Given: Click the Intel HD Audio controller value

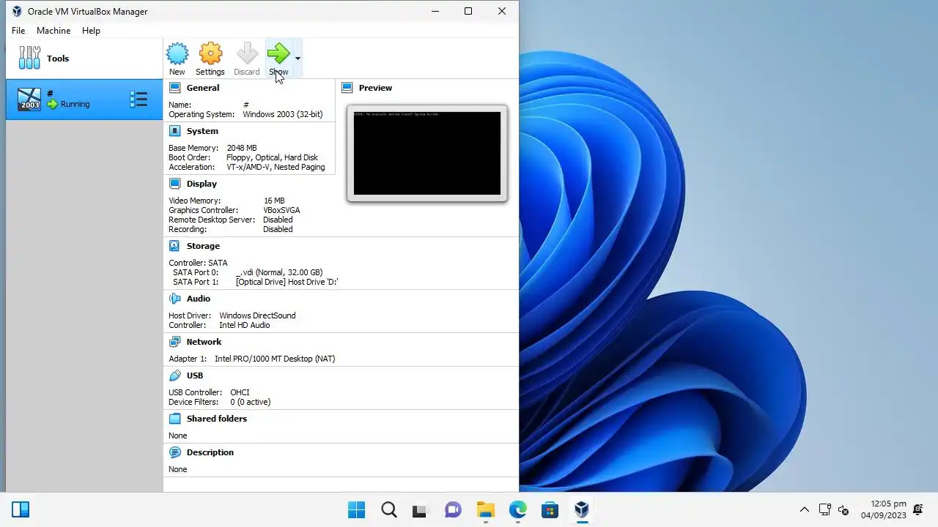Looking at the screenshot, I should 245,325.
